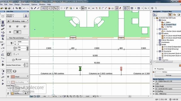
Task: Select the round column core radio option
Action: [x=10, y=32]
